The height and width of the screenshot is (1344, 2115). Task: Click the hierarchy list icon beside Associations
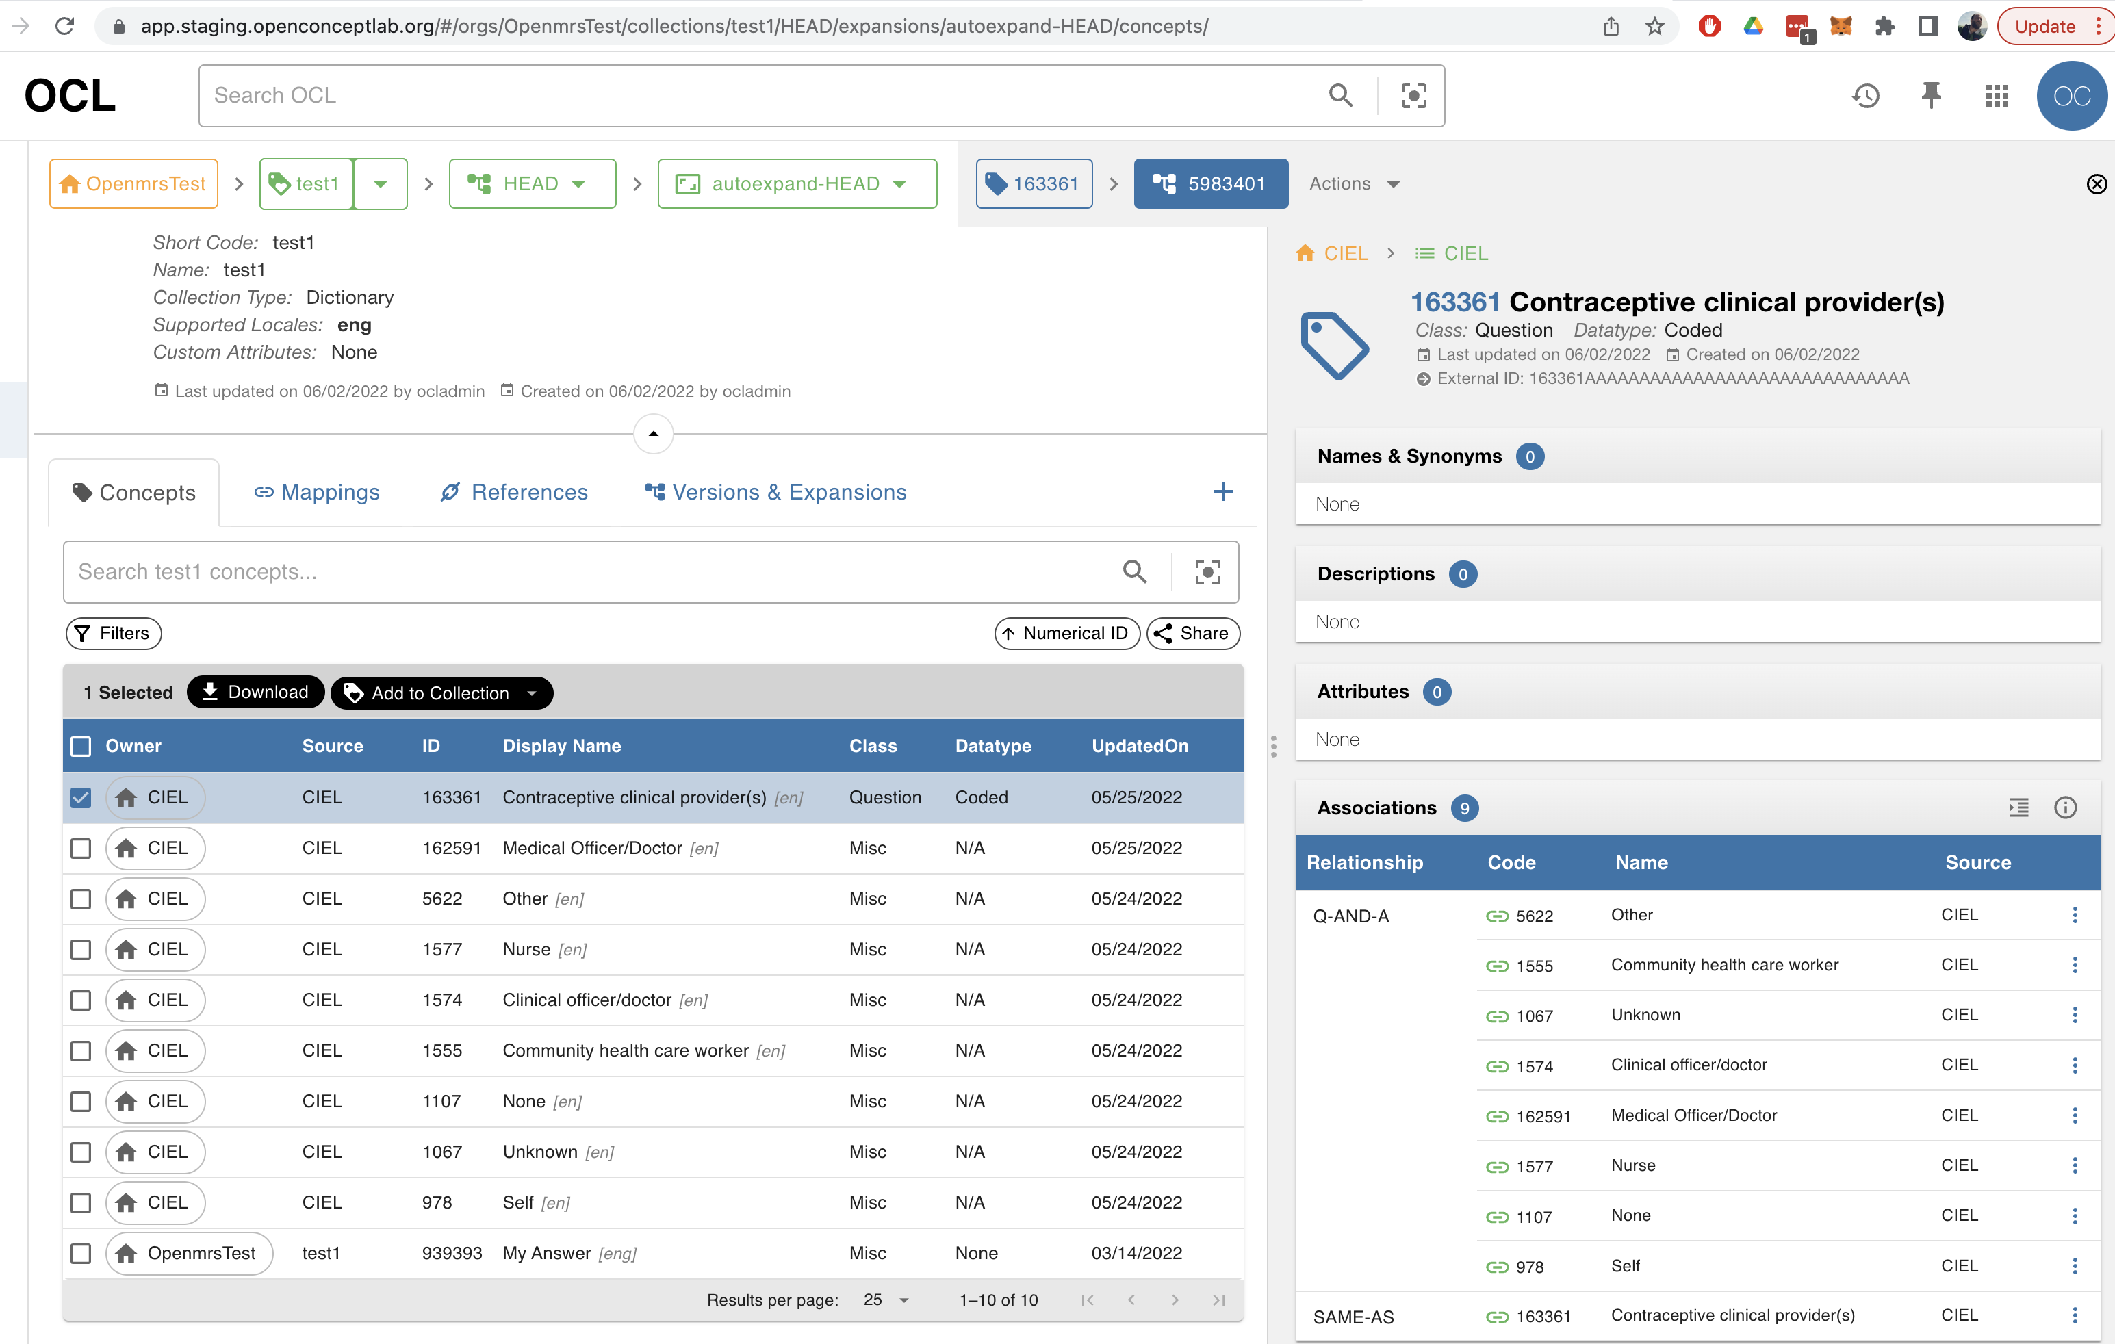click(2019, 807)
